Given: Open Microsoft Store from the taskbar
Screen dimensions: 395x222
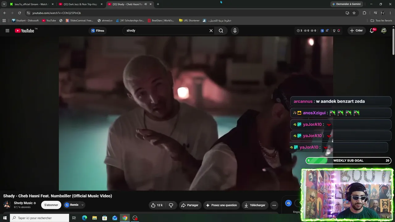Looking at the screenshot, I should point(105,218).
